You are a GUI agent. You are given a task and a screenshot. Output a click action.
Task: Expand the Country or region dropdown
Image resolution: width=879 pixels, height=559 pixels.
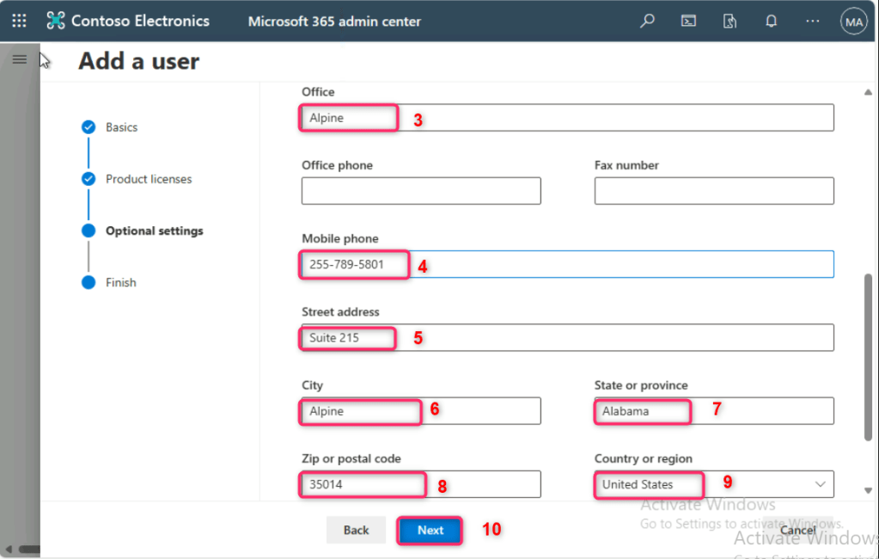click(821, 484)
